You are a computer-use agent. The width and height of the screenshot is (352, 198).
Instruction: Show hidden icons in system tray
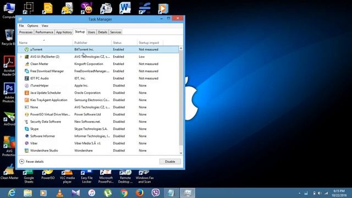299,193
